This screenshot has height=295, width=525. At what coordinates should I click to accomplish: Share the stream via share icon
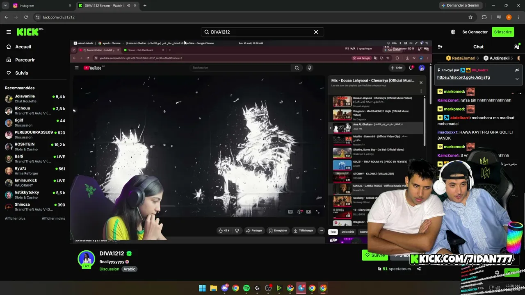click(x=419, y=269)
